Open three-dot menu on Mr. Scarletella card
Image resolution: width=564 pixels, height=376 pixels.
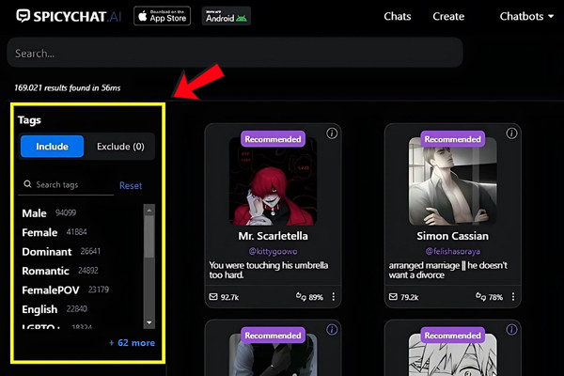[333, 298]
